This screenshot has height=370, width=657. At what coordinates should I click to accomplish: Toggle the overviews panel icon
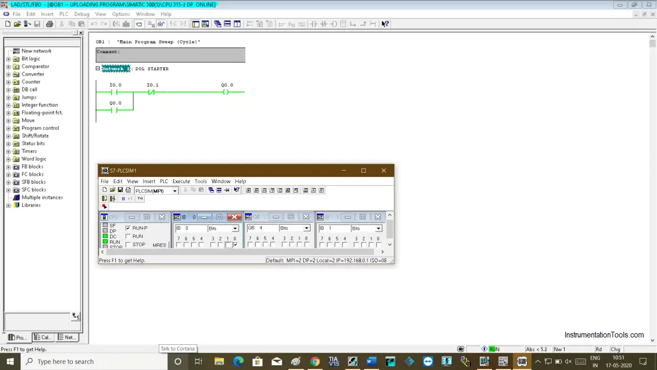tap(196, 24)
